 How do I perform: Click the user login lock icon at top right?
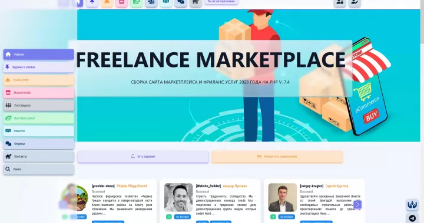point(340,3)
